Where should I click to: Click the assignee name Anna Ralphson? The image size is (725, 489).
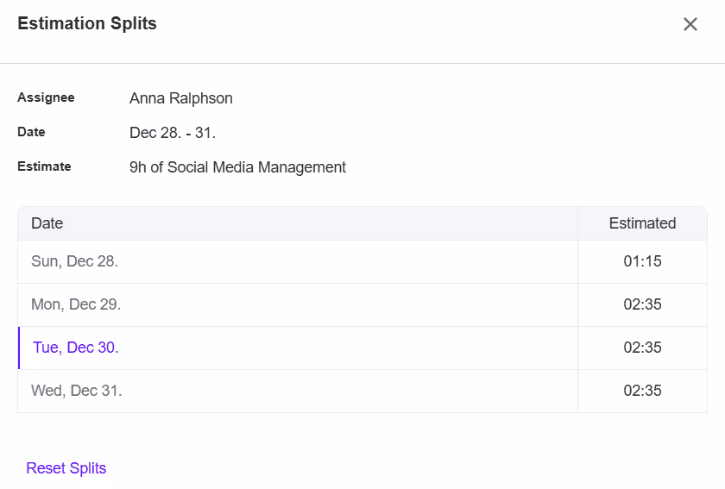pos(180,98)
